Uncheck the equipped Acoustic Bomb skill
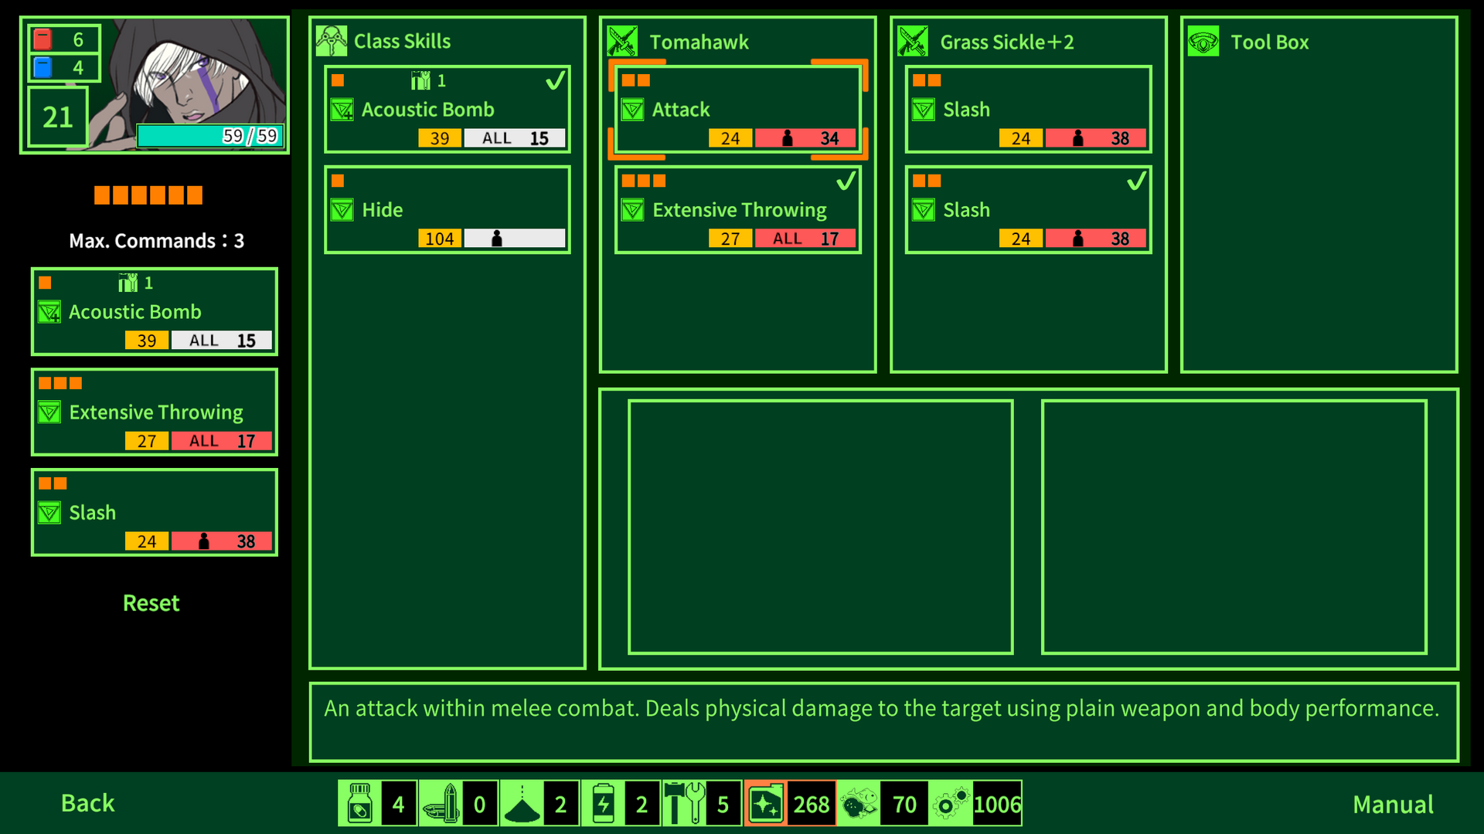 click(446, 108)
